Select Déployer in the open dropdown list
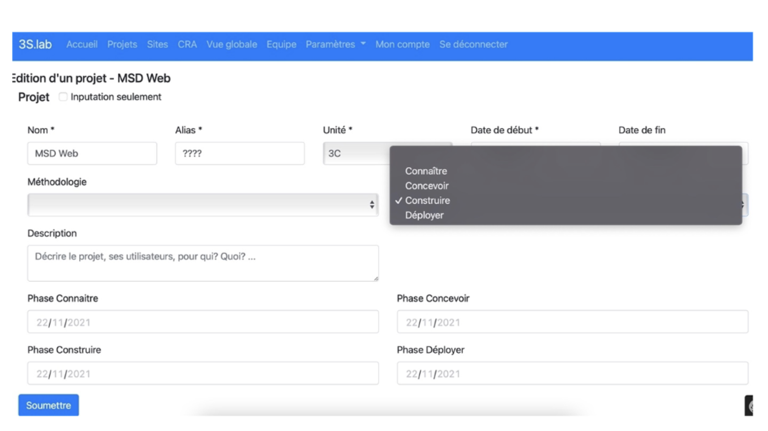768x431 pixels. pos(424,215)
